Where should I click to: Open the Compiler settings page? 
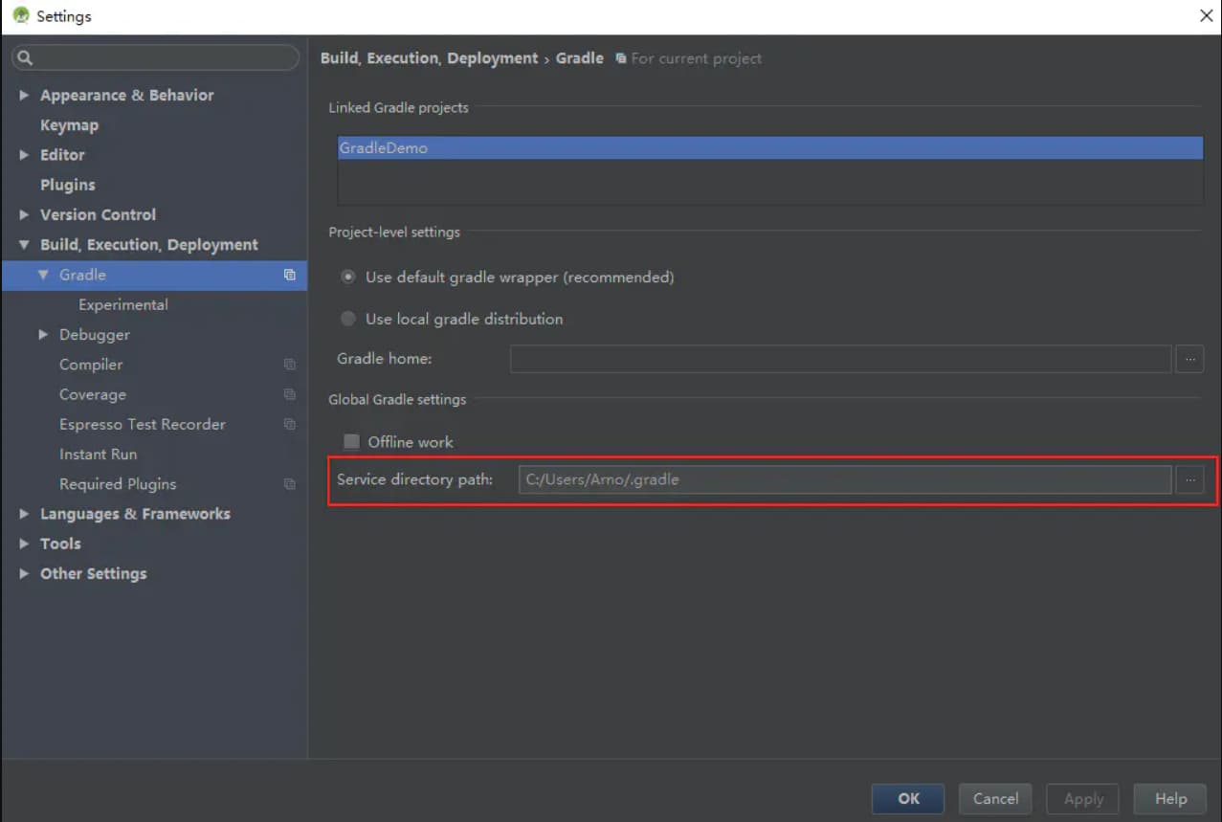pos(91,365)
